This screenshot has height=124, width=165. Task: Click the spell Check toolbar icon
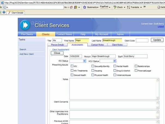115,7
